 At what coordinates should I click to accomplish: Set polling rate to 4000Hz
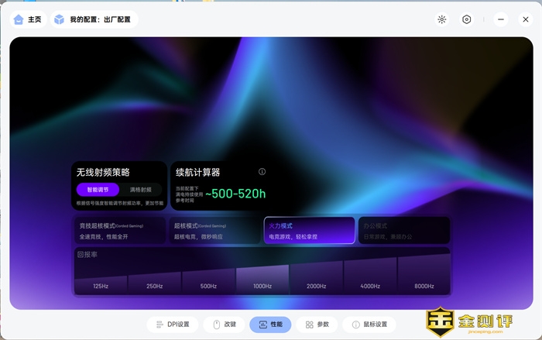pos(370,276)
